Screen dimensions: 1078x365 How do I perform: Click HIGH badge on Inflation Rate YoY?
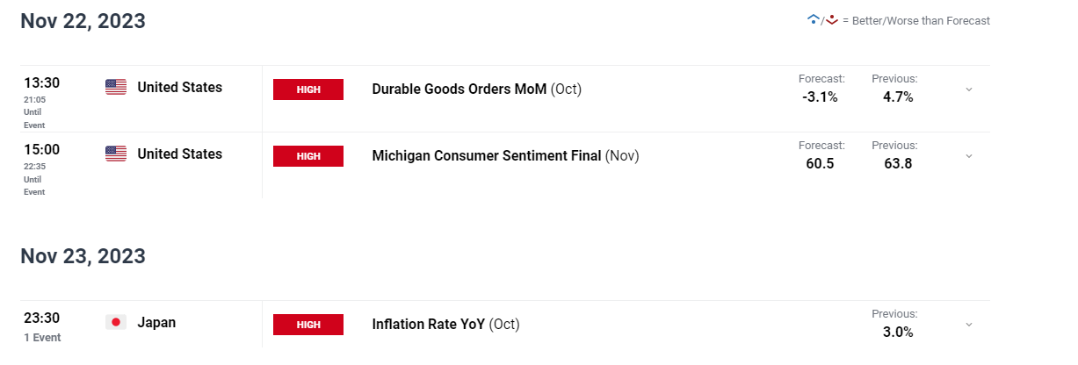click(x=308, y=325)
